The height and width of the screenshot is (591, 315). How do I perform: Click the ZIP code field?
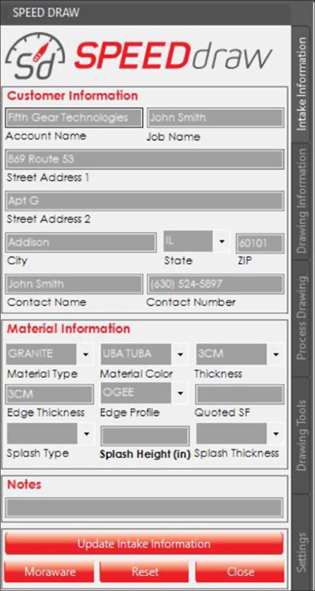(x=260, y=243)
